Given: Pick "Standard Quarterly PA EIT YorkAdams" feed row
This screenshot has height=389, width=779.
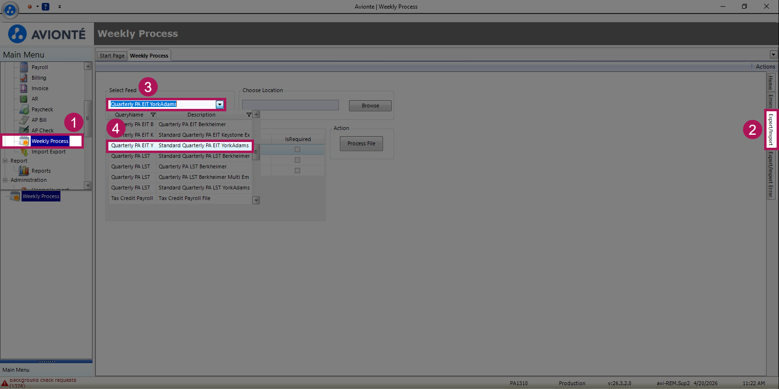Looking at the screenshot, I should coord(180,145).
